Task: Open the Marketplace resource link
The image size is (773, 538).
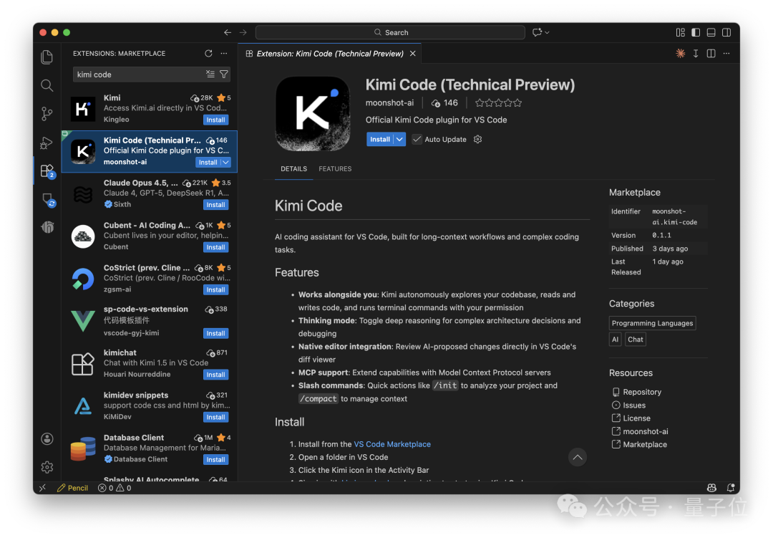Action: [x=645, y=444]
